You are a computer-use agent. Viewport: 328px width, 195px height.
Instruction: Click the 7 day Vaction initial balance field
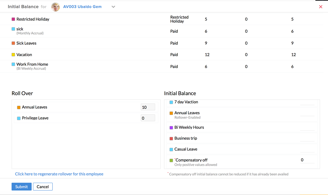(307, 102)
